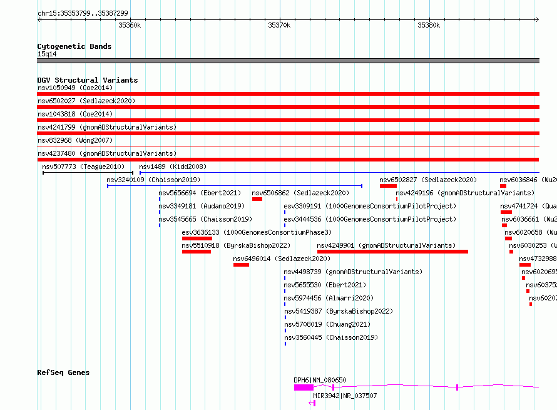Click red bar under nsv5510918

197,252
